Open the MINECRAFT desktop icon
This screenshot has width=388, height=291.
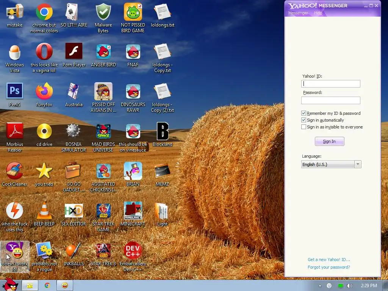tap(133, 211)
